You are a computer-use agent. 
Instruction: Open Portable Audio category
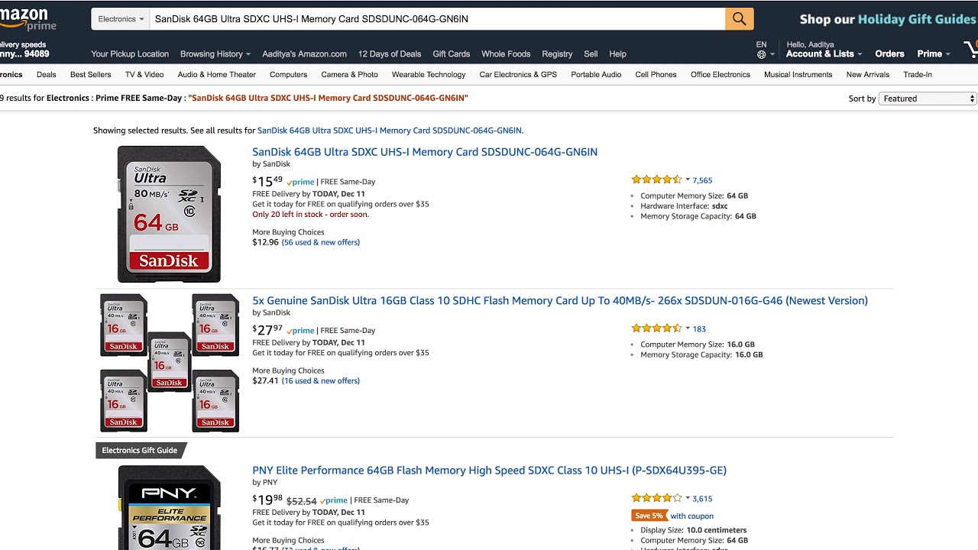click(596, 75)
